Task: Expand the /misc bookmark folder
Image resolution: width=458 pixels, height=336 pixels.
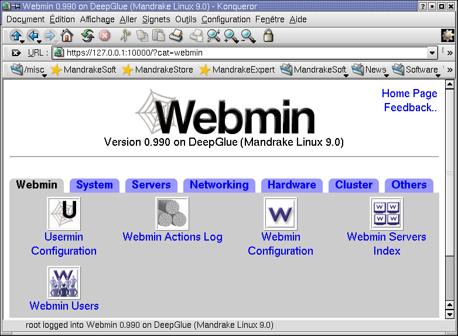Action: [28, 70]
